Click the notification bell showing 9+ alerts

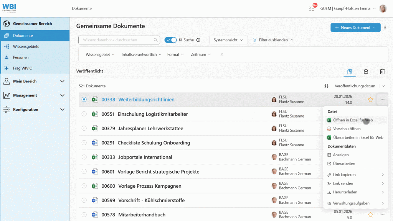pos(312,8)
